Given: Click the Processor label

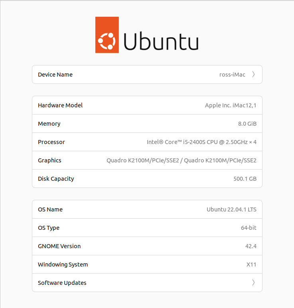Looking at the screenshot, I should [x=51, y=142].
